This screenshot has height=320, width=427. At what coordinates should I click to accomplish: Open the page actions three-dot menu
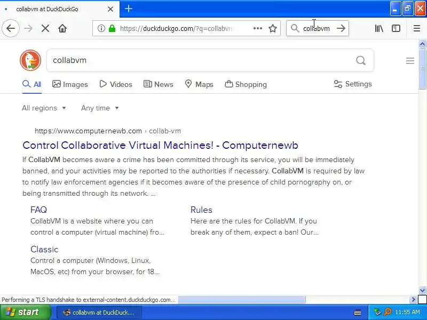pos(258,28)
